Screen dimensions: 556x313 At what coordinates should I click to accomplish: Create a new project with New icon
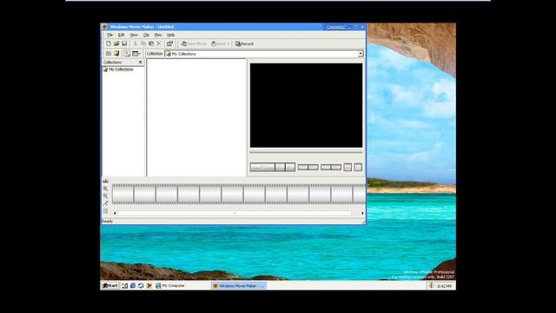pyautogui.click(x=109, y=43)
